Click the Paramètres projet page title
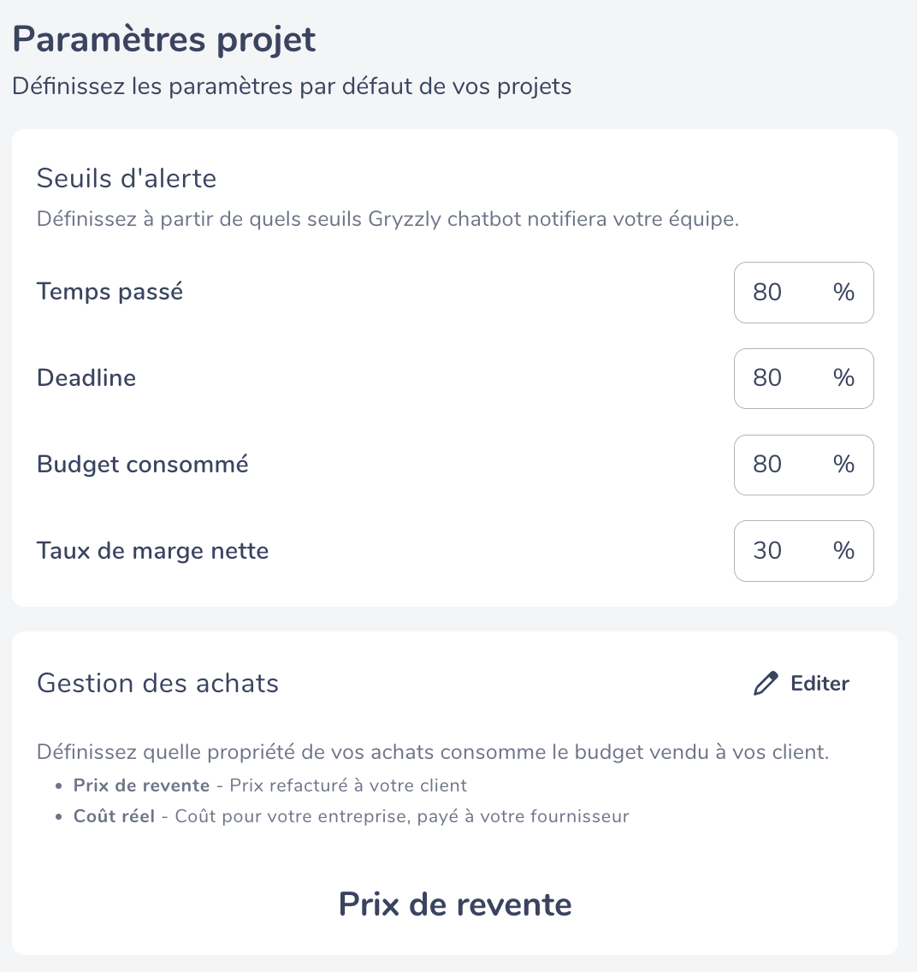Screen dimensions: 917x972 164,39
